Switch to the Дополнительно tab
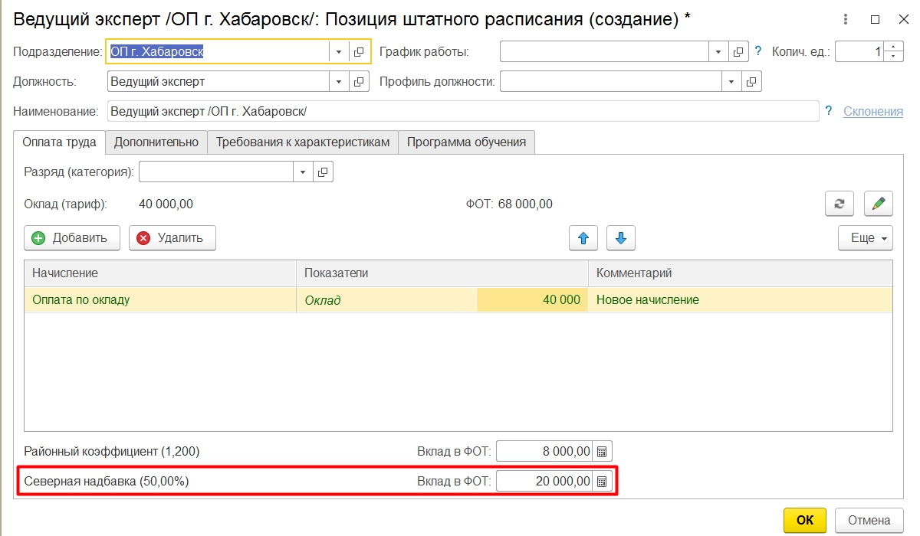The height and width of the screenshot is (536, 920). coord(156,142)
